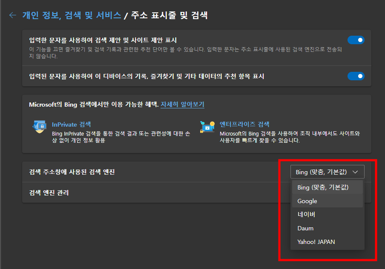Open the 개인 정보, 검색 및 서비스 breadcrumb link
Viewport: 385px width, 269px height.
point(72,15)
